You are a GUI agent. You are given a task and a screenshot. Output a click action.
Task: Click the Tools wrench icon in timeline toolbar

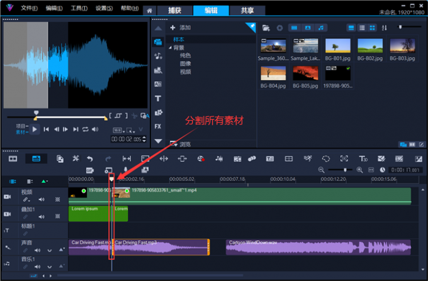(76, 159)
